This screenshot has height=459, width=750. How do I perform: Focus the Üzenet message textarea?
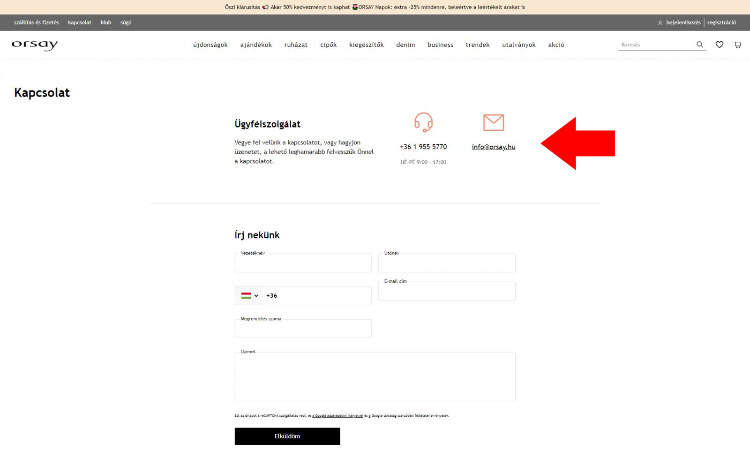pyautogui.click(x=375, y=376)
